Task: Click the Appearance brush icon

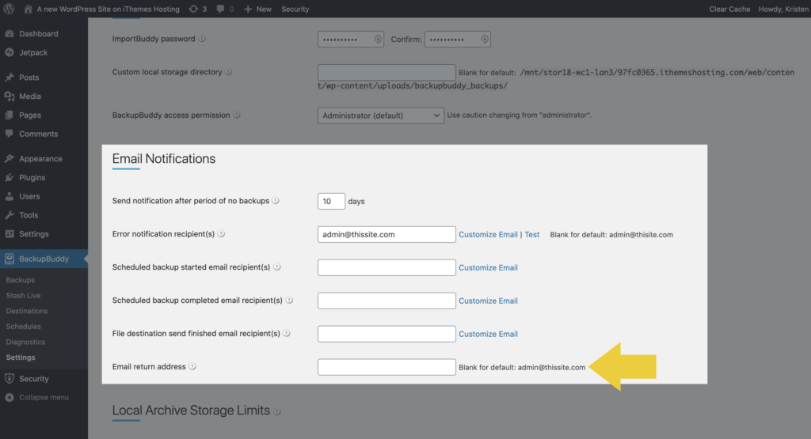Action: pos(10,158)
